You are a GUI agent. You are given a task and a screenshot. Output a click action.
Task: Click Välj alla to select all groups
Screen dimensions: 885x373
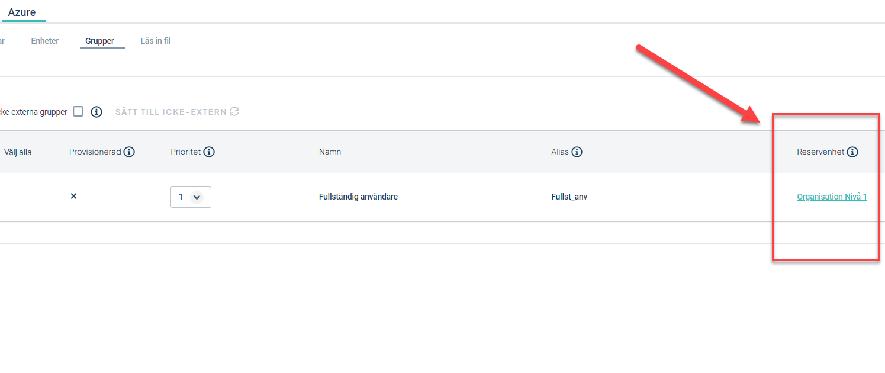[x=18, y=152]
